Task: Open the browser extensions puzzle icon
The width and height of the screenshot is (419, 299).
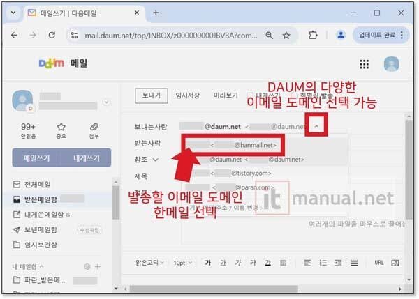Action: pyautogui.click(x=313, y=35)
